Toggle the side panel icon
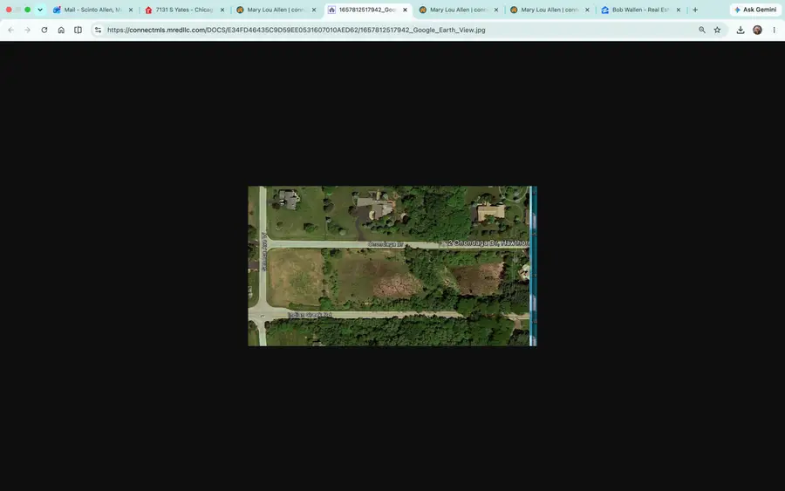 78,30
